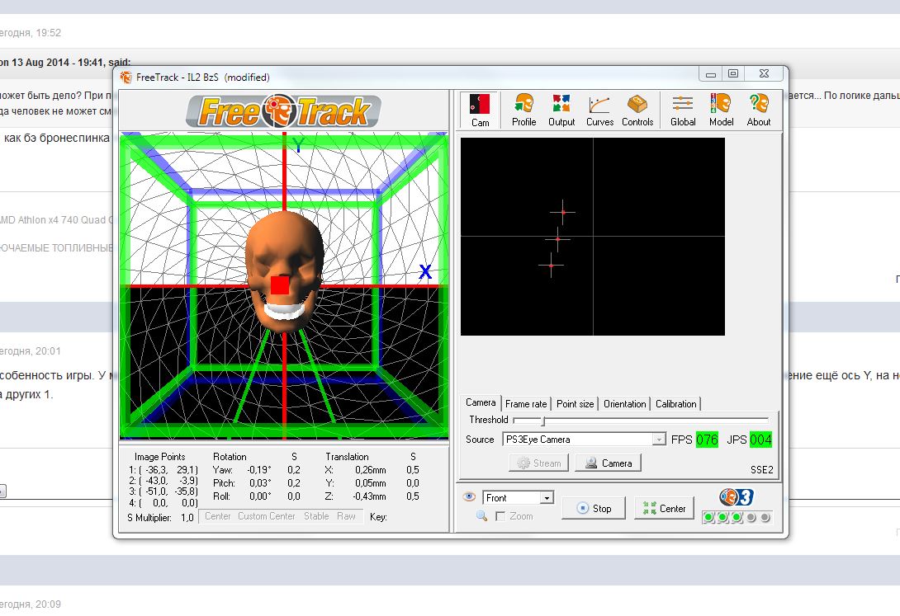Click the Center button
This screenshot has height=616, width=900.
pyautogui.click(x=664, y=508)
